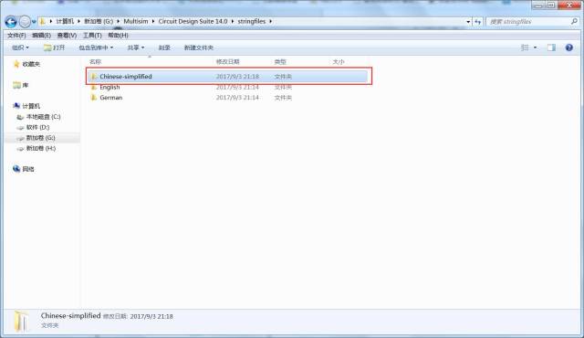Image resolution: width=584 pixels, height=338 pixels.
Task: Open the 包含到库中 dropdown
Action: [96, 48]
